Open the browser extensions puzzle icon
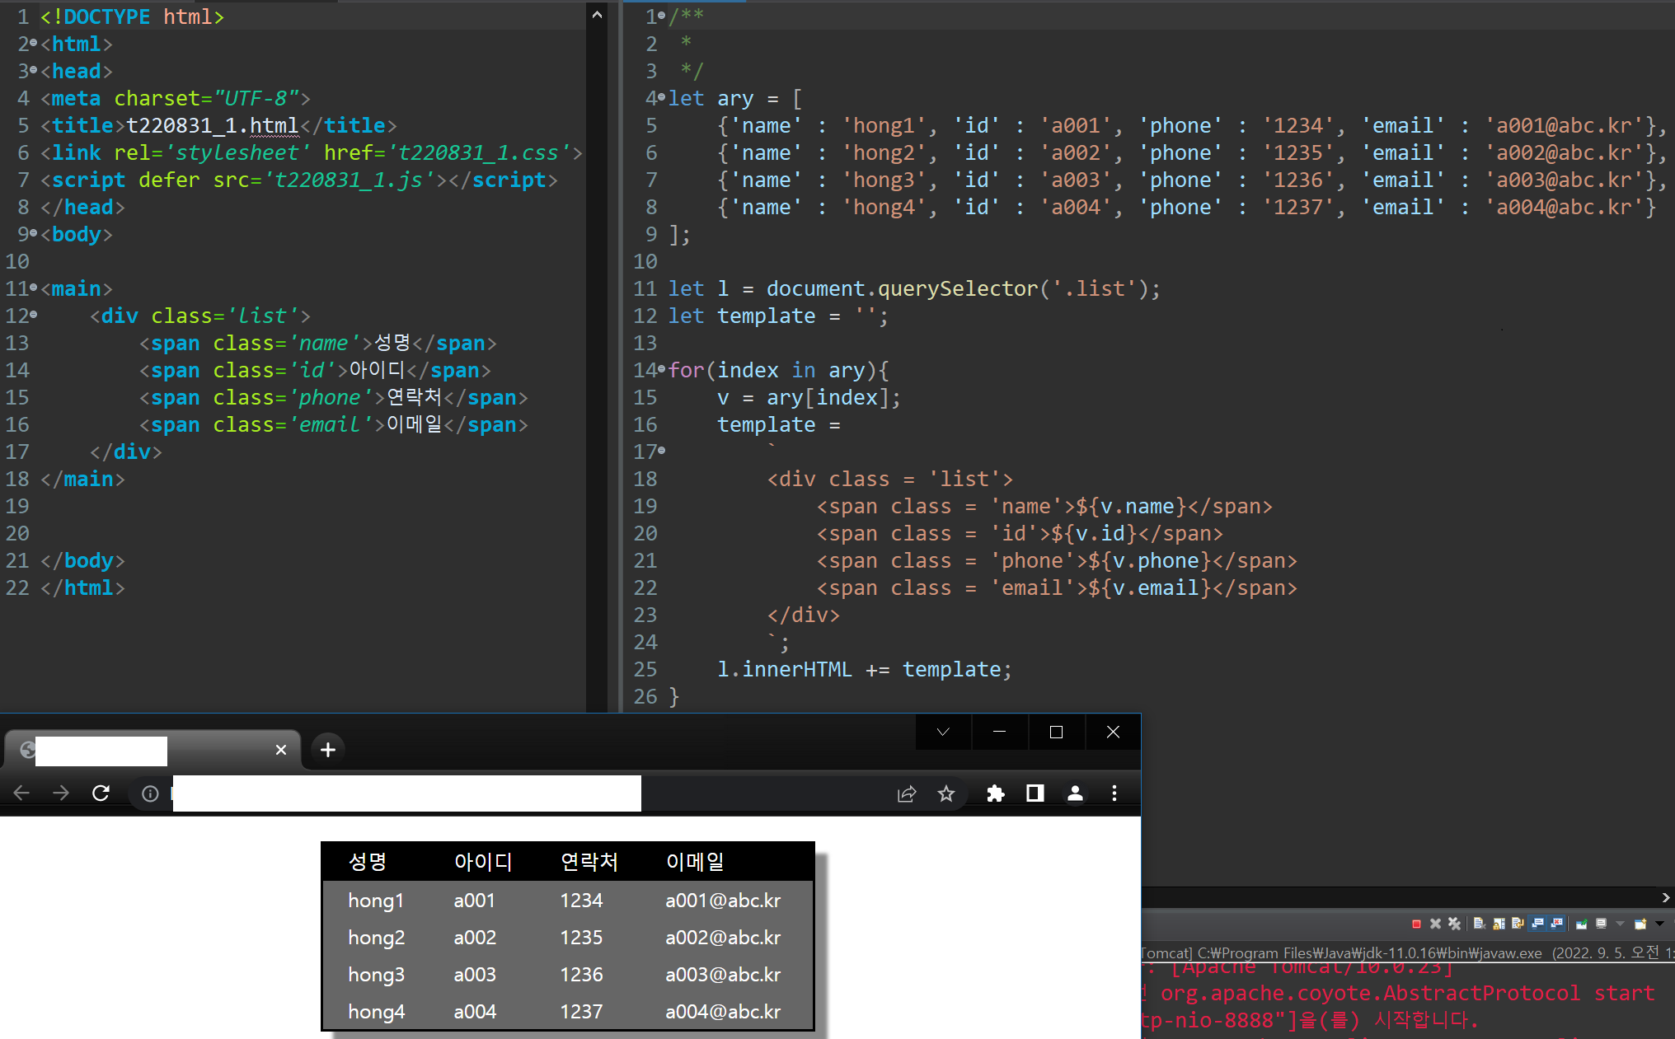The image size is (1675, 1039). click(995, 793)
